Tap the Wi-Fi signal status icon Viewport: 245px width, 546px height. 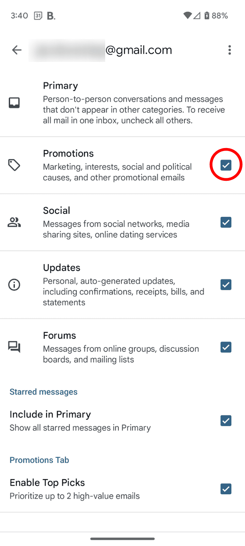pyautogui.click(x=188, y=15)
